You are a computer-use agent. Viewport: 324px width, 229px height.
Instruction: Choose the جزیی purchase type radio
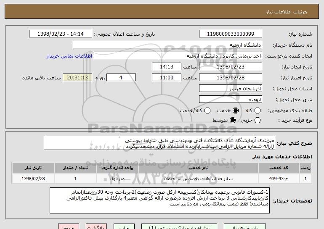coord(257,120)
